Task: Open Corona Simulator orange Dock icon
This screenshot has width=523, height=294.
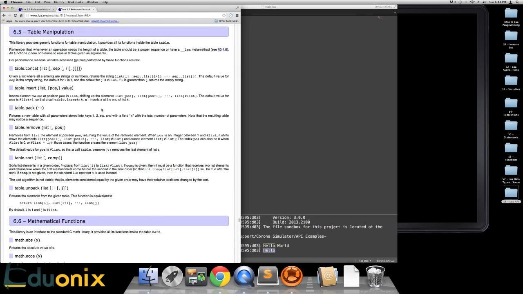Action: (292, 276)
